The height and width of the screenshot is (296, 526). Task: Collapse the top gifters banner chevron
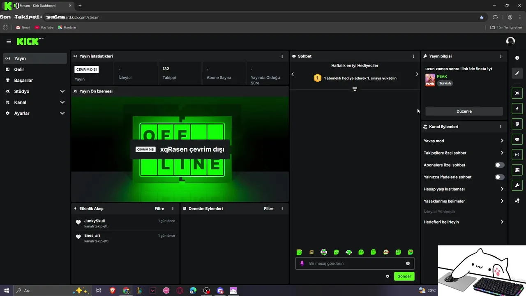(x=355, y=89)
